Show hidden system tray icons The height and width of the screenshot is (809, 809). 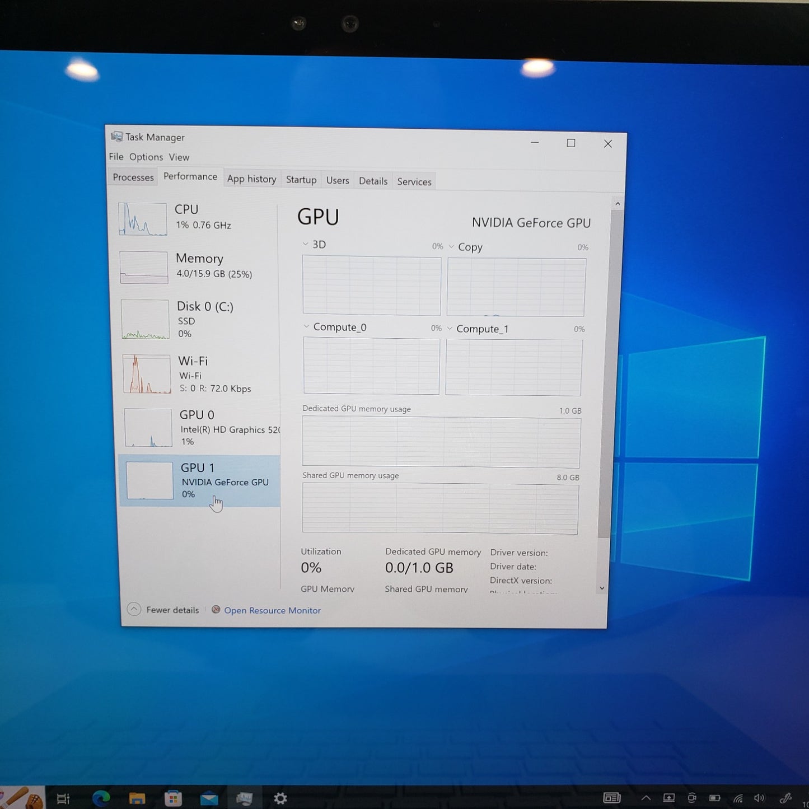646,798
